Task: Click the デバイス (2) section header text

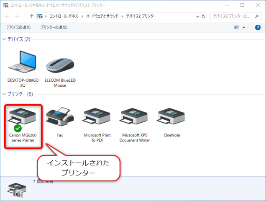Action: click(19, 39)
